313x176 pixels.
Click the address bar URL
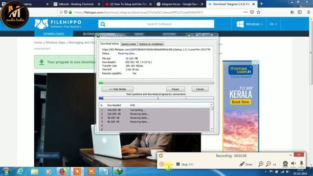(x=138, y=12)
